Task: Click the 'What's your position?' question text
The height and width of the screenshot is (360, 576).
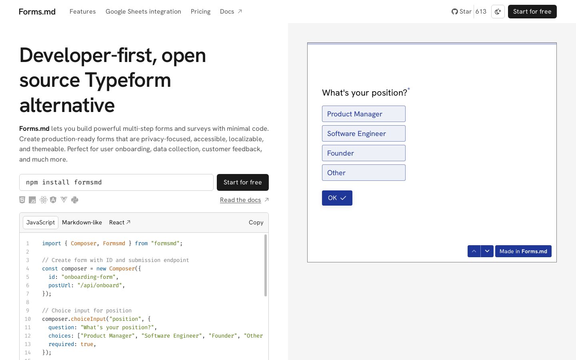Action: pos(364,93)
